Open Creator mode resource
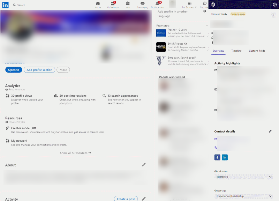279x201 pixels. point(20,128)
